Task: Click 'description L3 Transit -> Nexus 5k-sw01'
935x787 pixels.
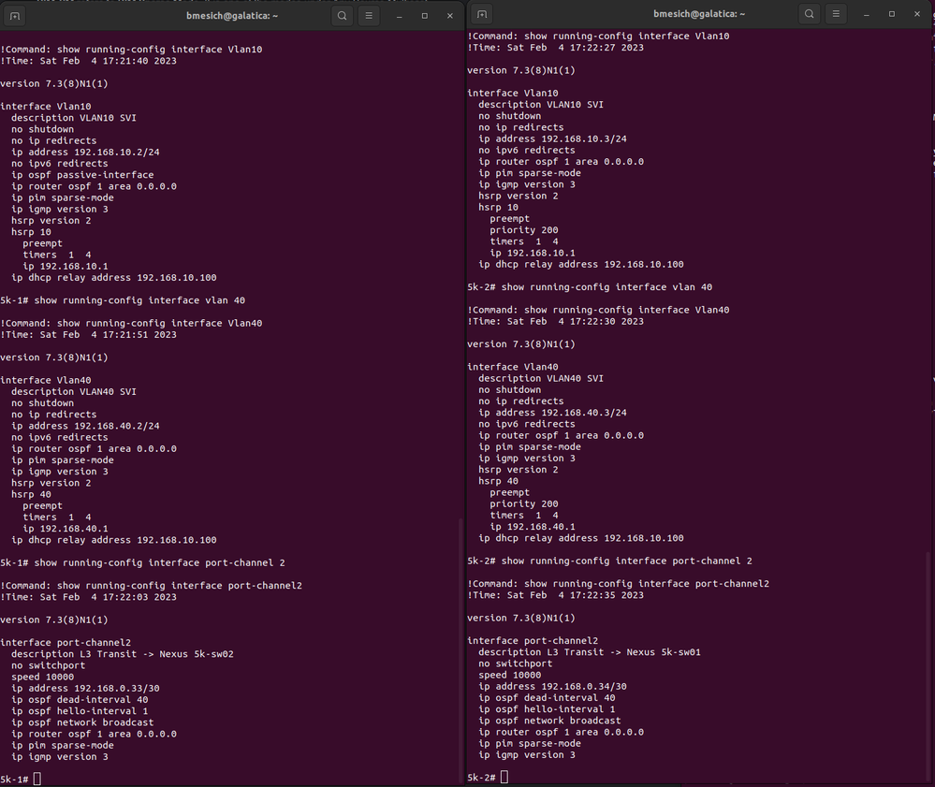Action: 589,652
